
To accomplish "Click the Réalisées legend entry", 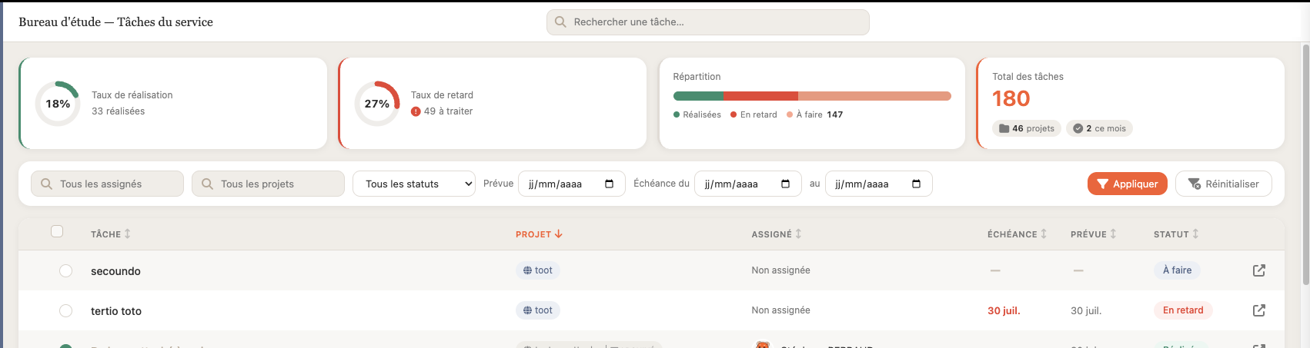I will pyautogui.click(x=697, y=114).
